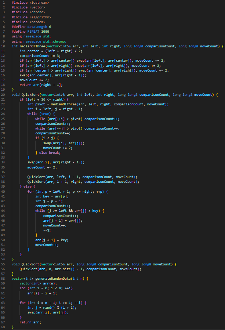This screenshot has height=330, width=225.
Task: Click 'arr[i] = i + 1;' assignment
Action: click(42, 293)
